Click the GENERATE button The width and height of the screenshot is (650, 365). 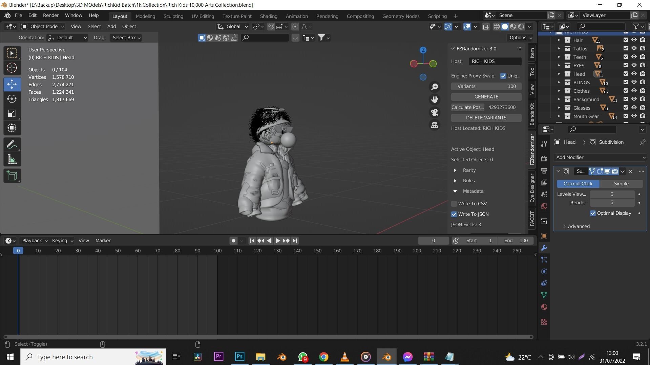pos(486,97)
